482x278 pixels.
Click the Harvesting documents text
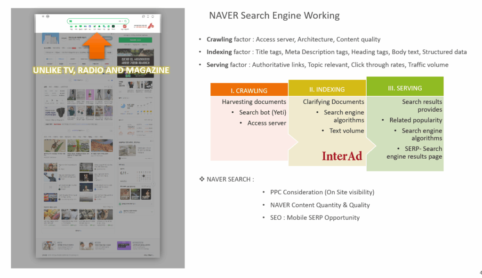pyautogui.click(x=254, y=101)
